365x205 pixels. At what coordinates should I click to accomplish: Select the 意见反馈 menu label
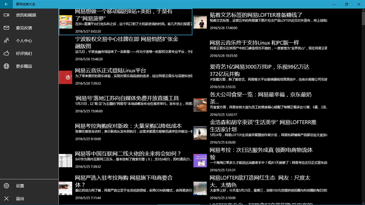coord(24,28)
